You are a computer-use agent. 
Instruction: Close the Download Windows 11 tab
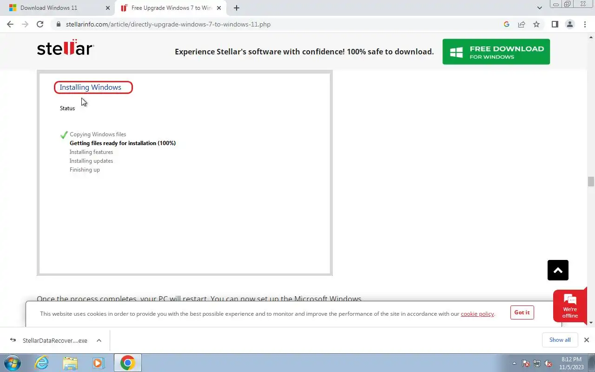tap(108, 8)
